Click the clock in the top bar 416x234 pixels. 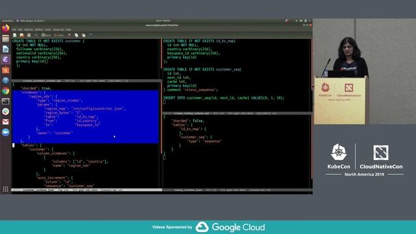[162, 21]
